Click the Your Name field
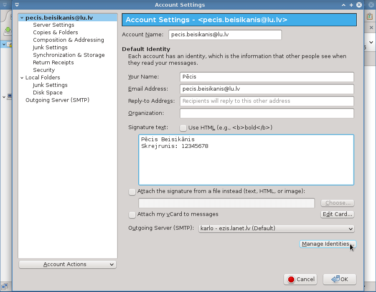This screenshot has height=292, width=376. point(267,77)
